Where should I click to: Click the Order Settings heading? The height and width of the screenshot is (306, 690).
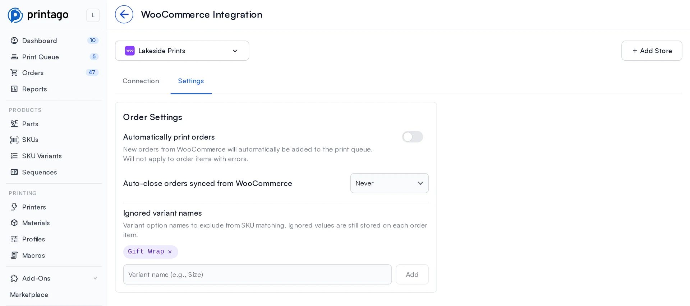pyautogui.click(x=152, y=117)
